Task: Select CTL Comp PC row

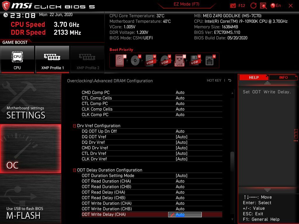Action: tap(152, 104)
